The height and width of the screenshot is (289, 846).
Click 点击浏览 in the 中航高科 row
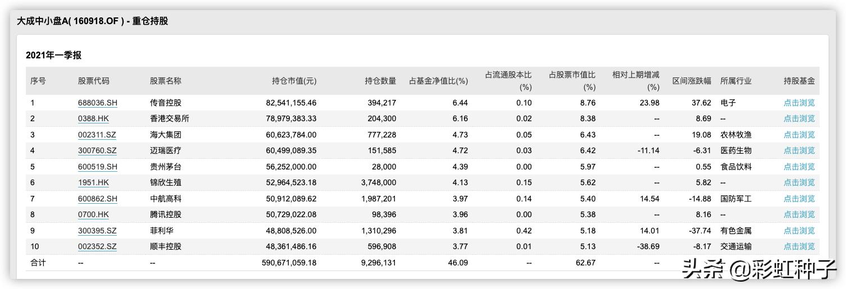[x=799, y=199]
